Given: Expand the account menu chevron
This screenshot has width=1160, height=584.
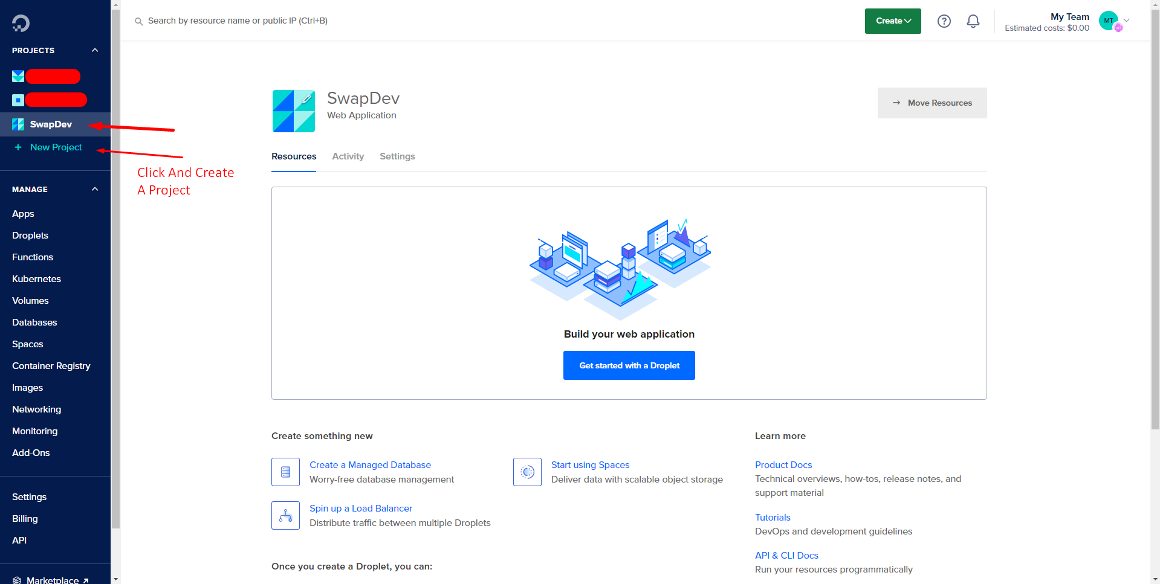Looking at the screenshot, I should pyautogui.click(x=1127, y=21).
